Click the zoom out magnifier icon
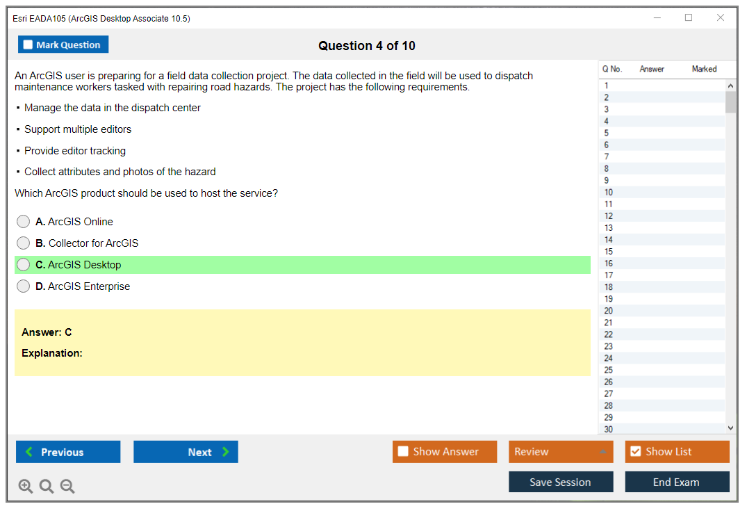The height and width of the screenshot is (511, 747). pos(67,487)
